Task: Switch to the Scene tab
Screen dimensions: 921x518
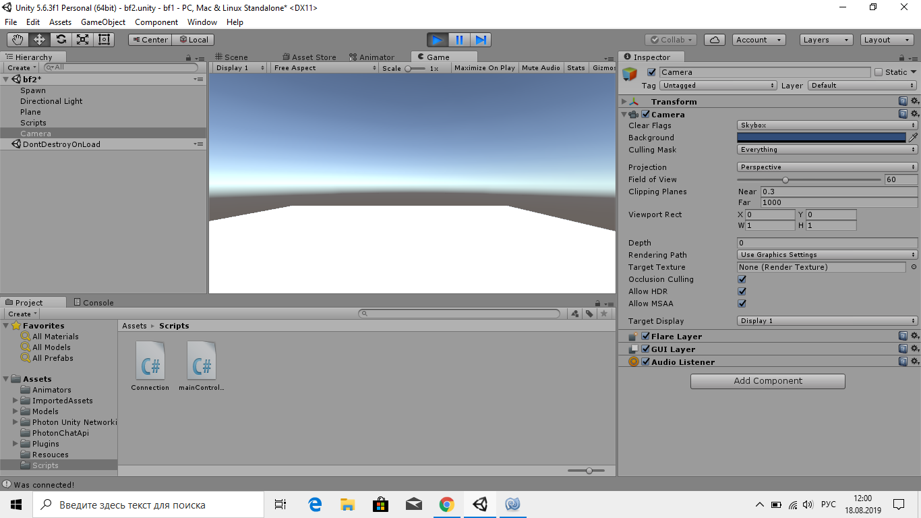Action: coord(231,57)
